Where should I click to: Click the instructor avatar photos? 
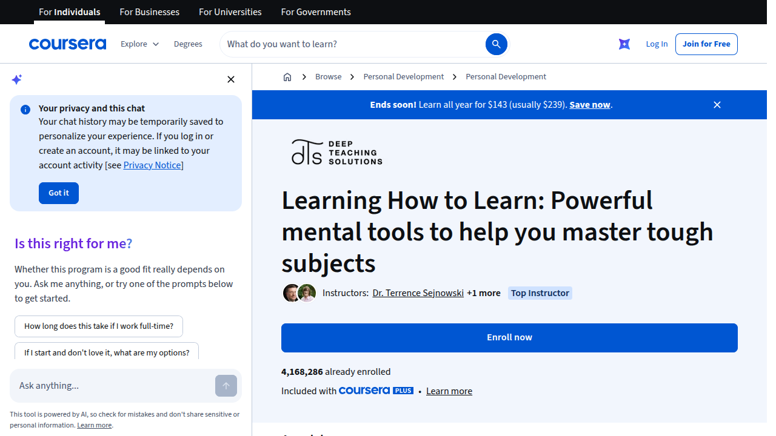(x=299, y=293)
